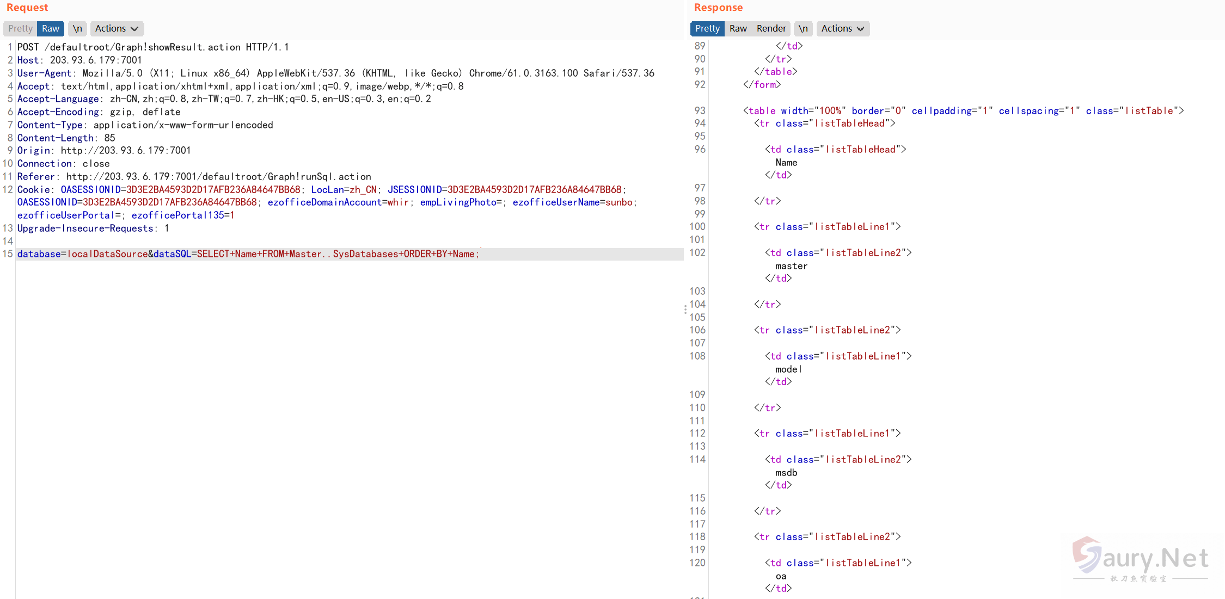
Task: Switch Request view to Pretty tab
Action: pyautogui.click(x=20, y=28)
